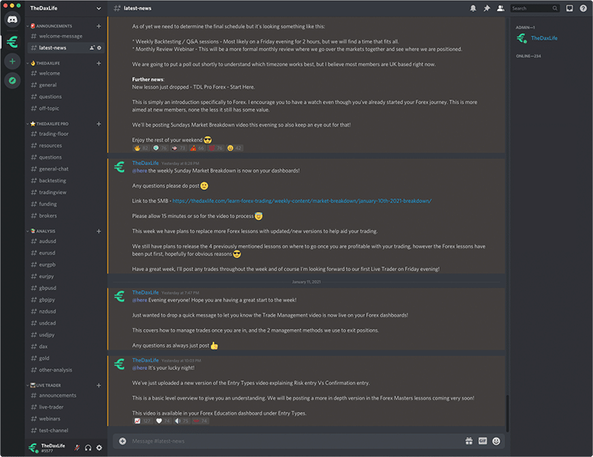
Task: Click the Add a Server plus icon
Action: (x=13, y=61)
